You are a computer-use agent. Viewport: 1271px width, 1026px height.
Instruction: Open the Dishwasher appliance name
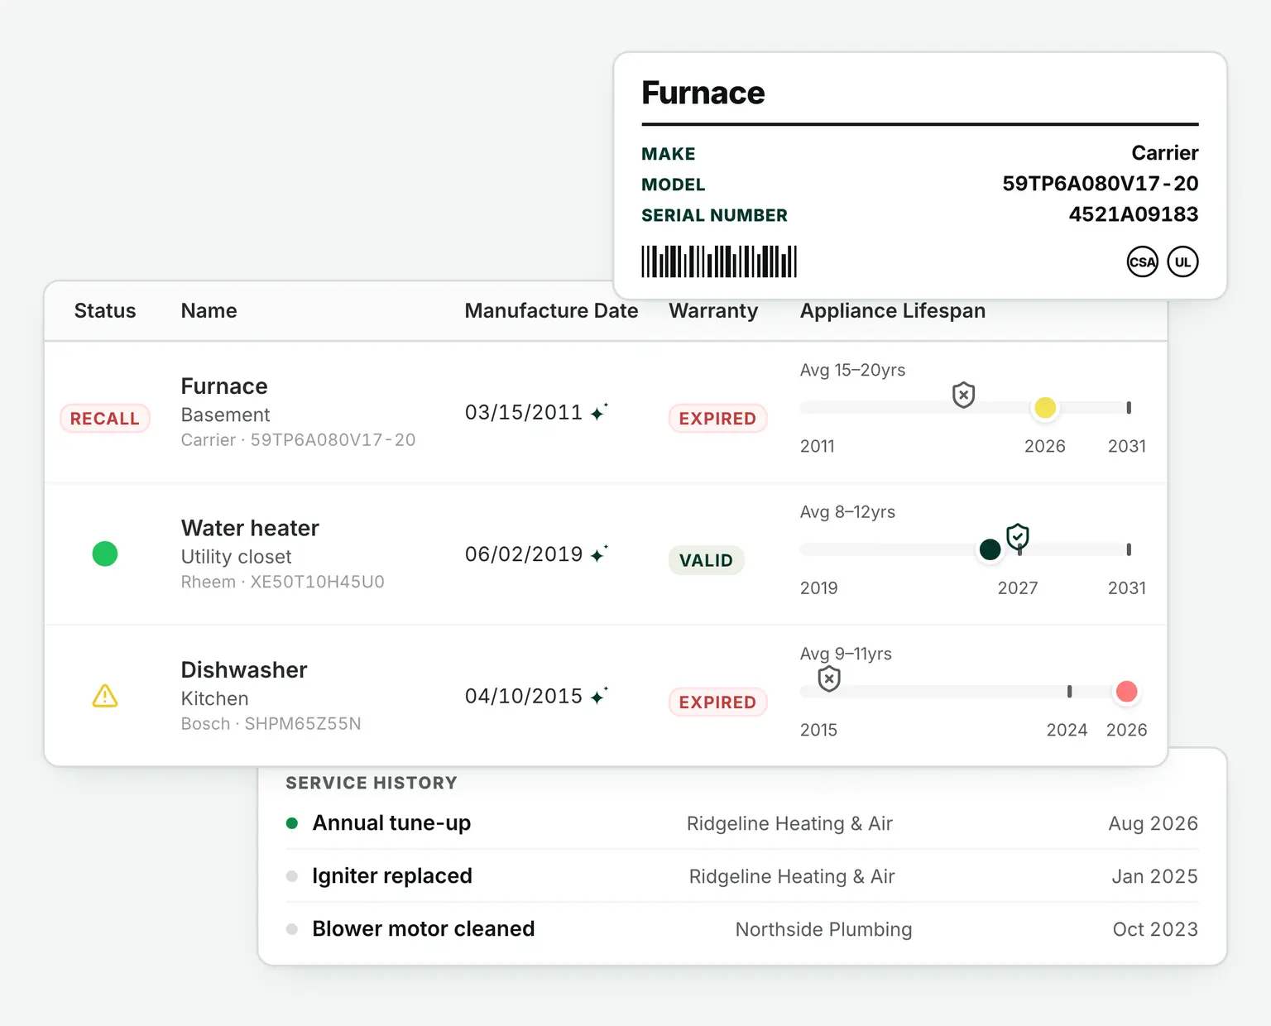click(x=244, y=670)
